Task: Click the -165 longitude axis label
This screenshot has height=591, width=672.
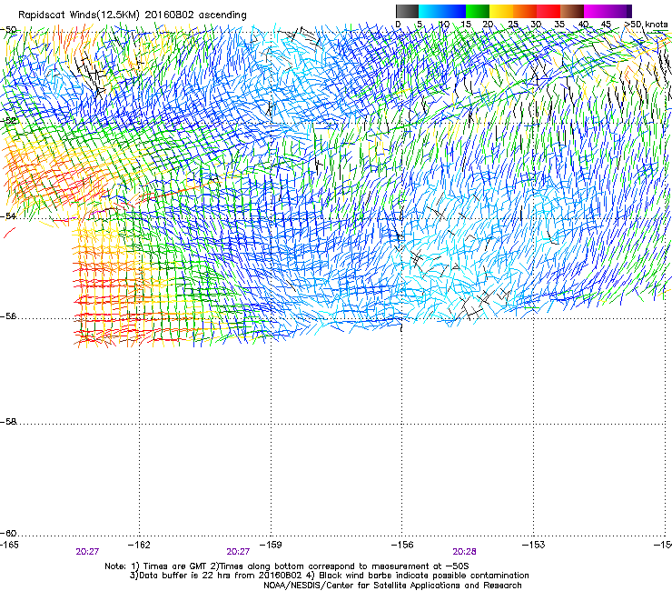Action: pyautogui.click(x=9, y=545)
